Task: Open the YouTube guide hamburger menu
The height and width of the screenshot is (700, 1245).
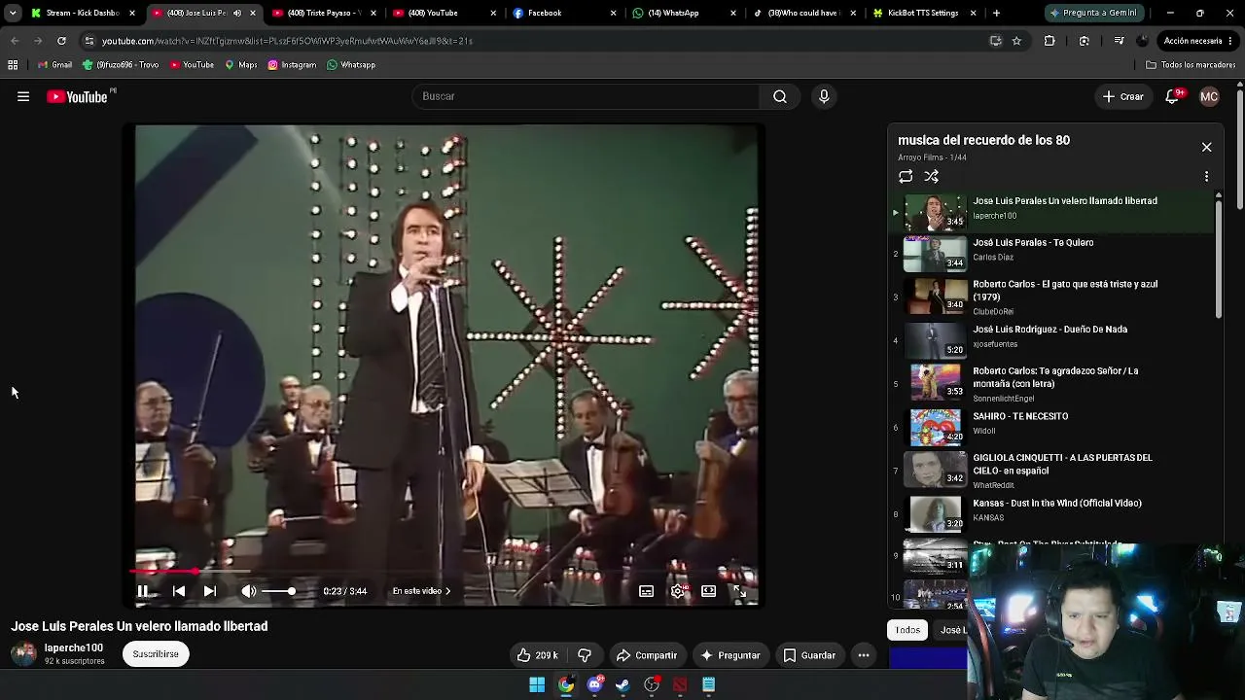Action: coord(23,96)
